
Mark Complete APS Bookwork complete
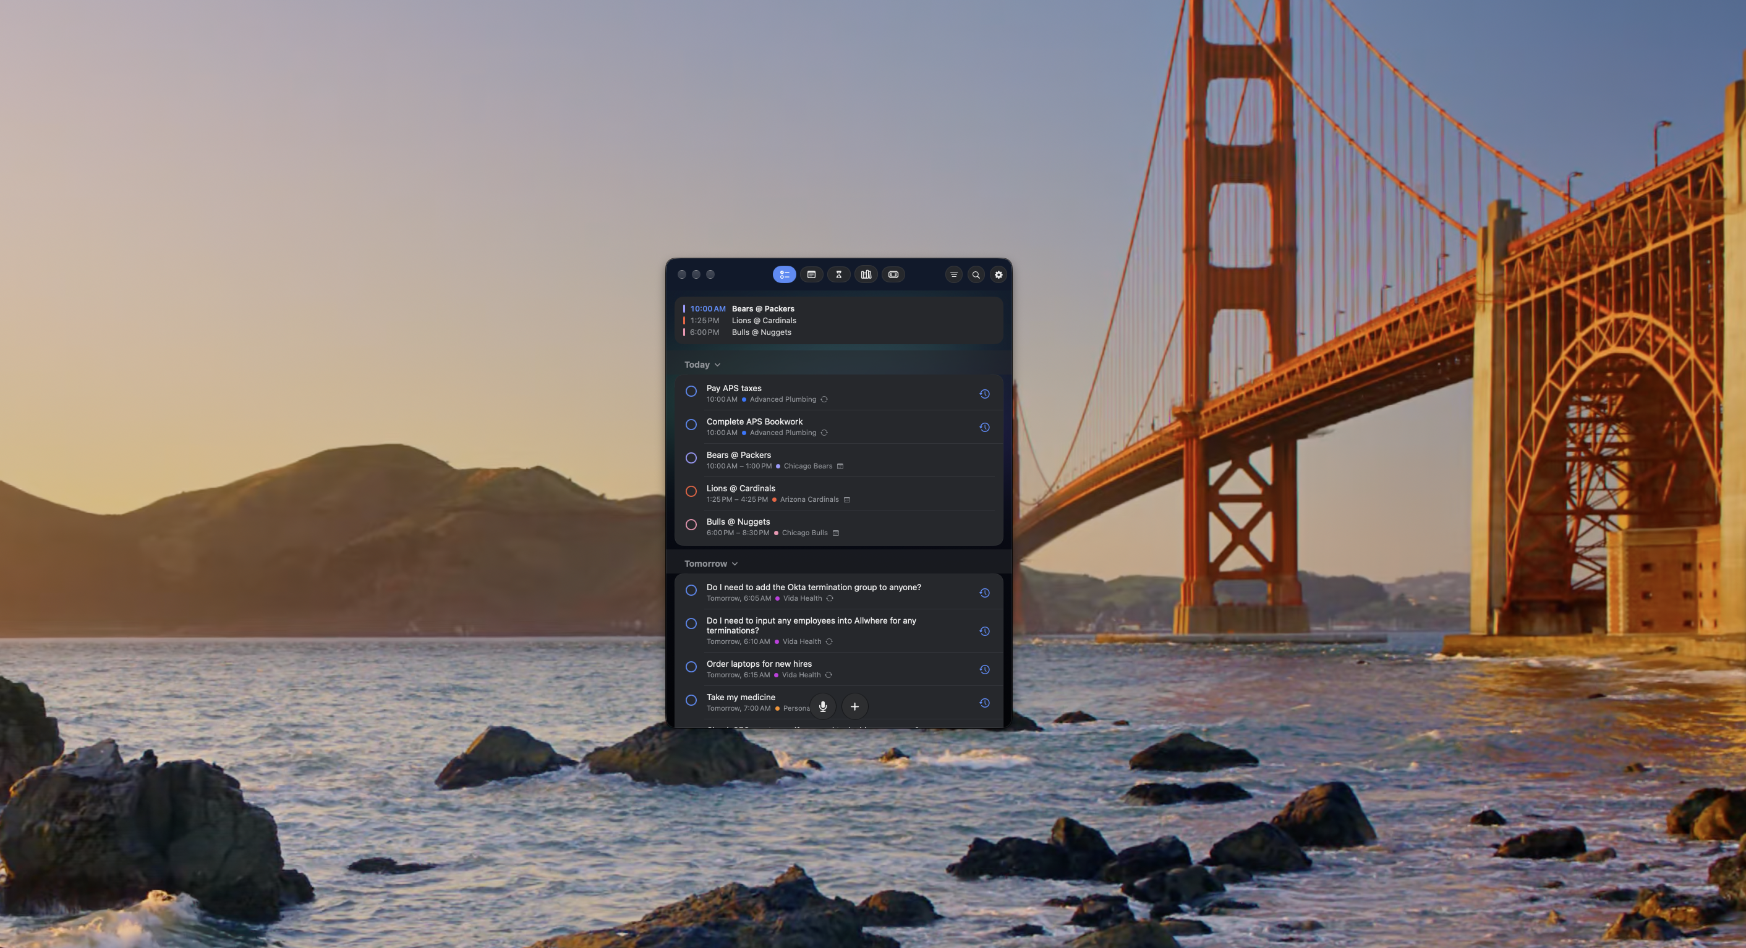coord(691,424)
